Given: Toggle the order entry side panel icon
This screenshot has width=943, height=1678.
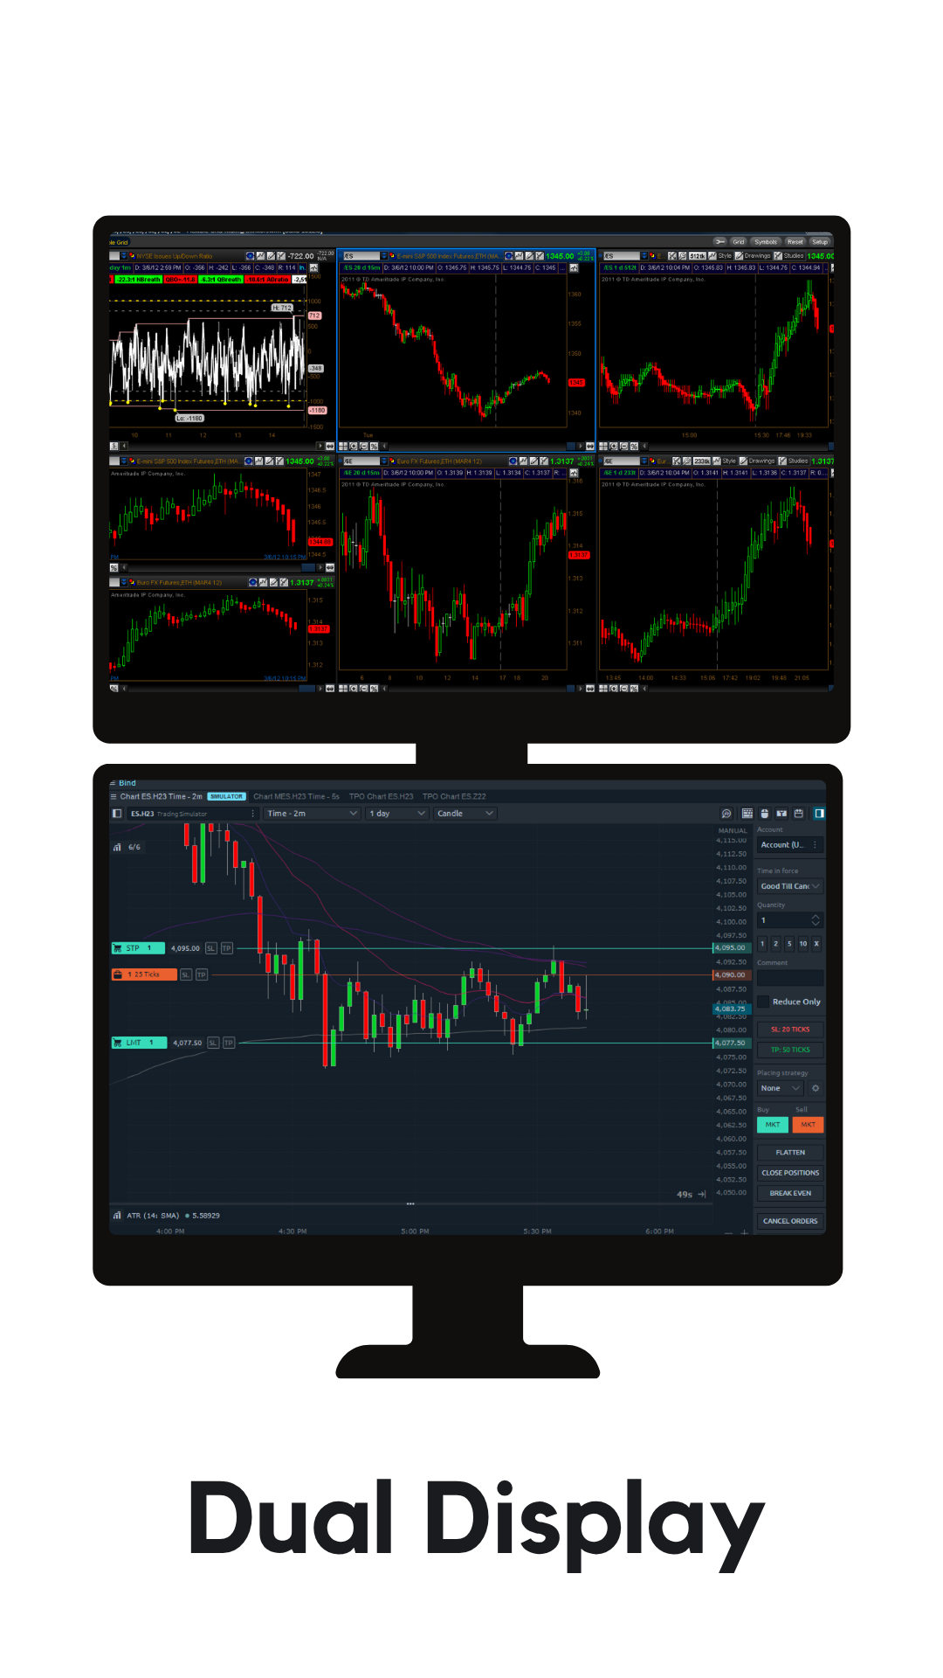Looking at the screenshot, I should click(x=819, y=813).
